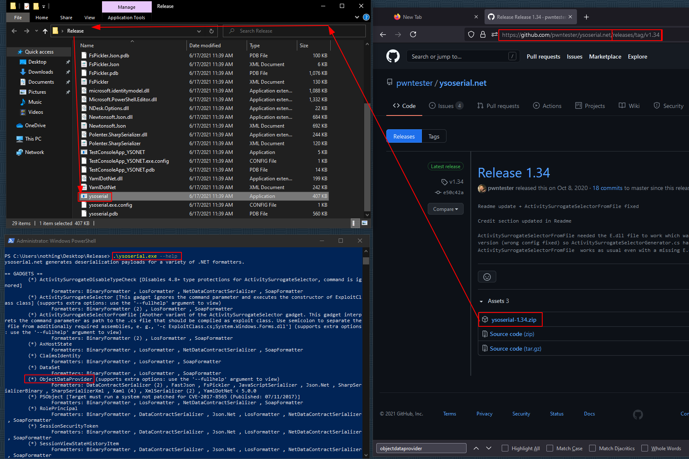Screen dimensions: 689x459
Task: Download Source code (tar.gz)
Action: 515,349
